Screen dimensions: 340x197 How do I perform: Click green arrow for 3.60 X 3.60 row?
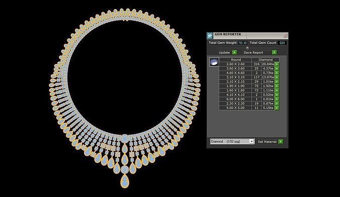(x=277, y=69)
